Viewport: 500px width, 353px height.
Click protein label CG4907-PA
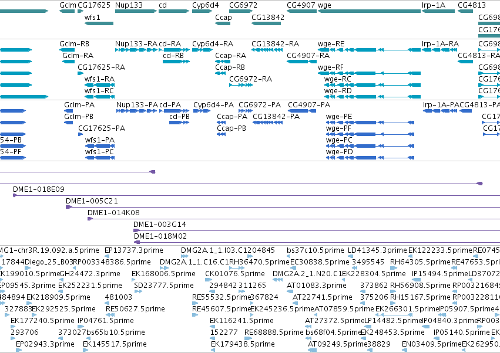tap(309, 105)
